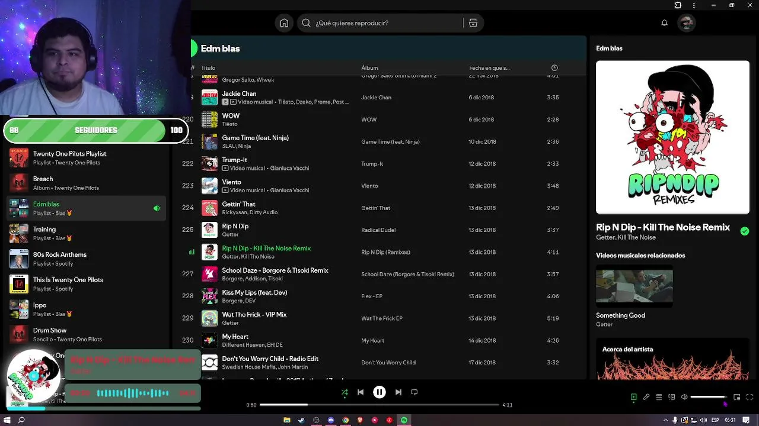The height and width of the screenshot is (426, 759).
Task: Open the Browse icon in search bar
Action: click(473, 23)
